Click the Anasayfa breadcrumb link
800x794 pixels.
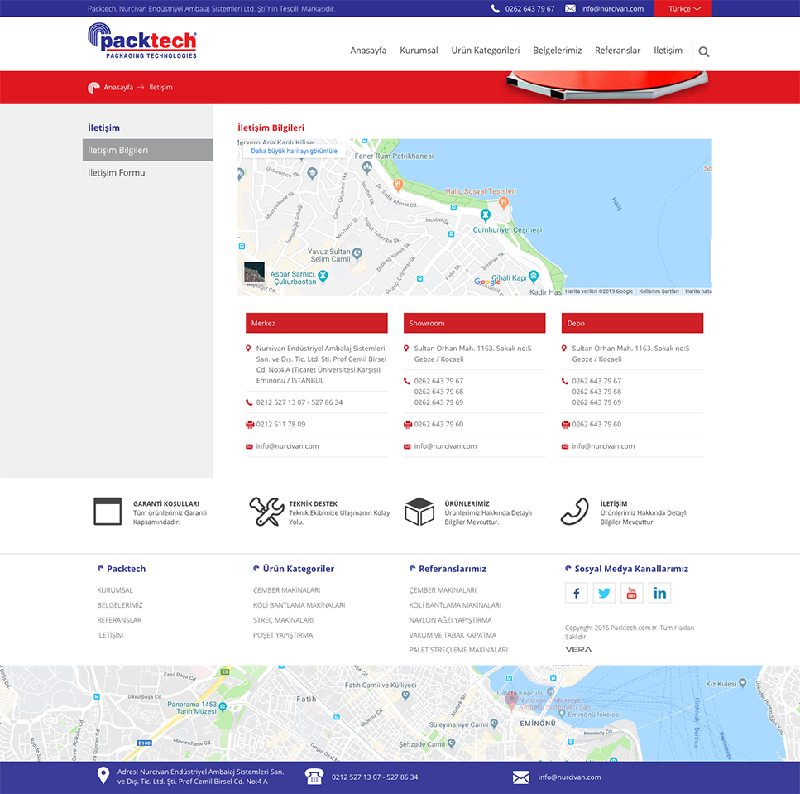[118, 87]
